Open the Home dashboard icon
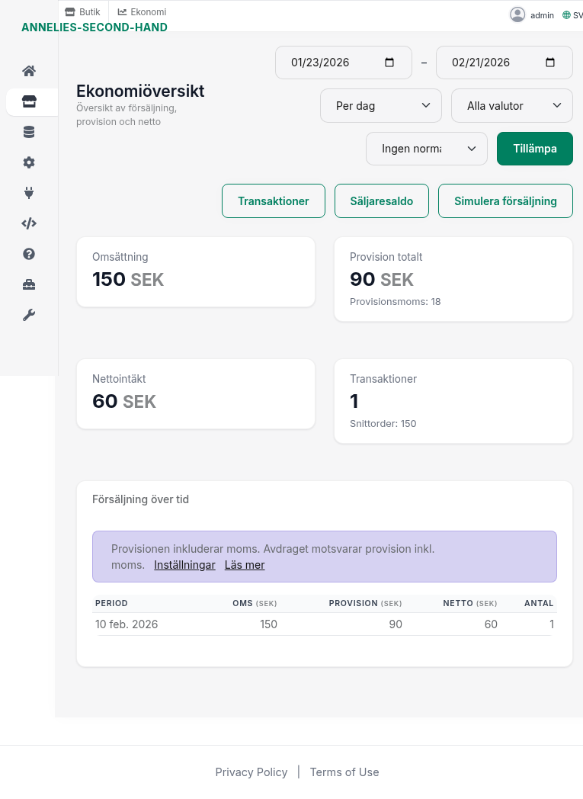 point(28,70)
